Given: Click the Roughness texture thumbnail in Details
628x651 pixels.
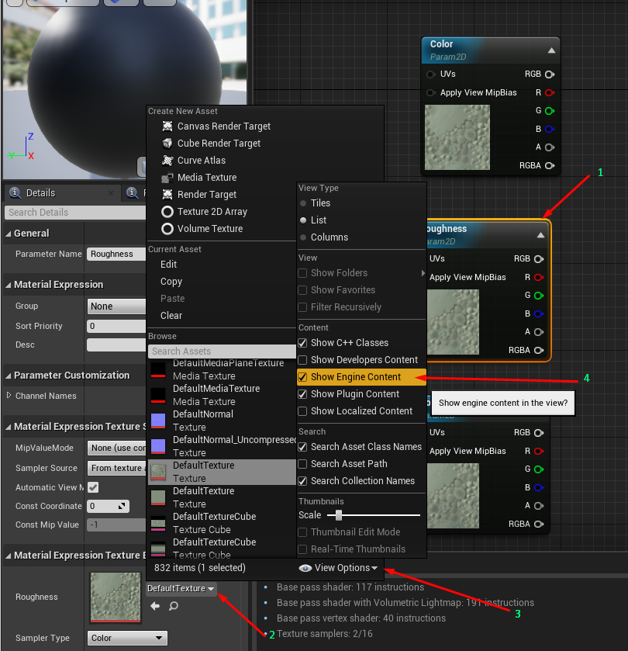Looking at the screenshot, I should 116,597.
